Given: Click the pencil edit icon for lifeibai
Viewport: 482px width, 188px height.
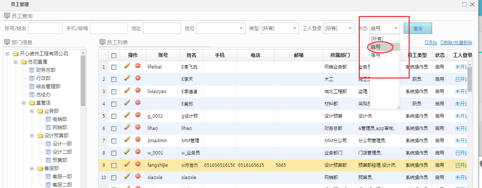Looking at the screenshot, I should 127,66.
